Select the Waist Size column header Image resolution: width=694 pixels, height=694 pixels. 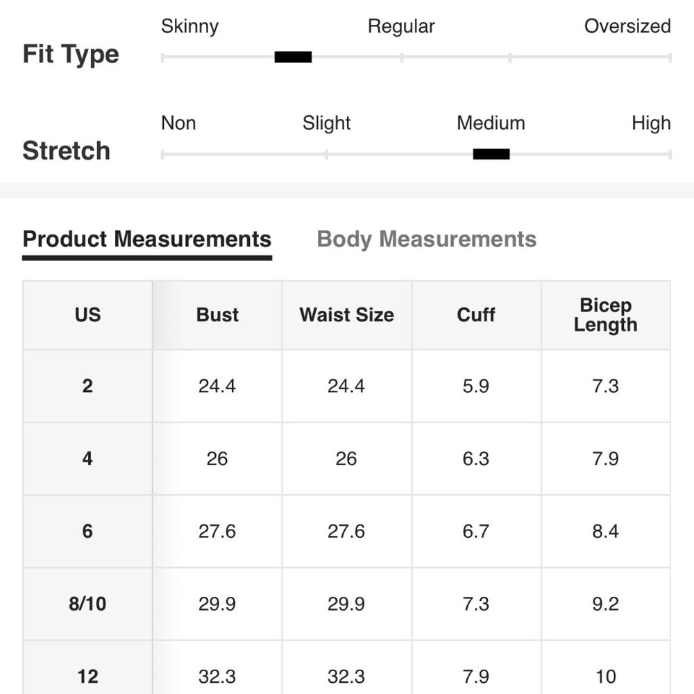(x=346, y=315)
